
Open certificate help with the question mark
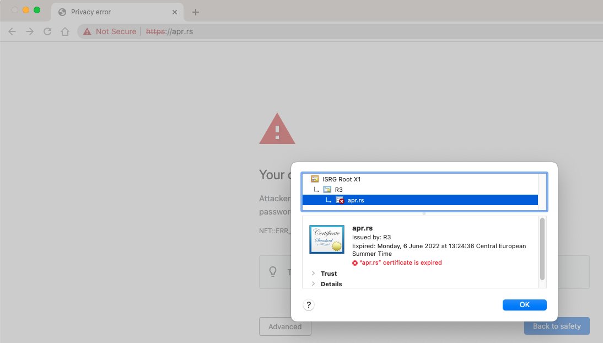pyautogui.click(x=309, y=306)
